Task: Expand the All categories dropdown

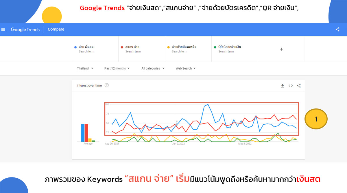Action: point(153,68)
